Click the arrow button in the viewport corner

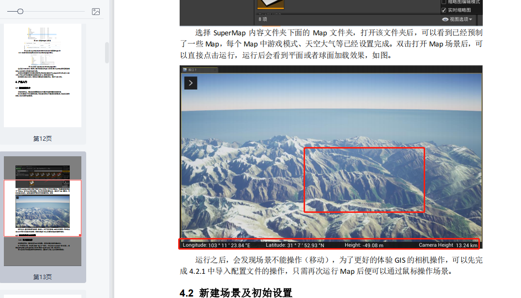pos(191,83)
